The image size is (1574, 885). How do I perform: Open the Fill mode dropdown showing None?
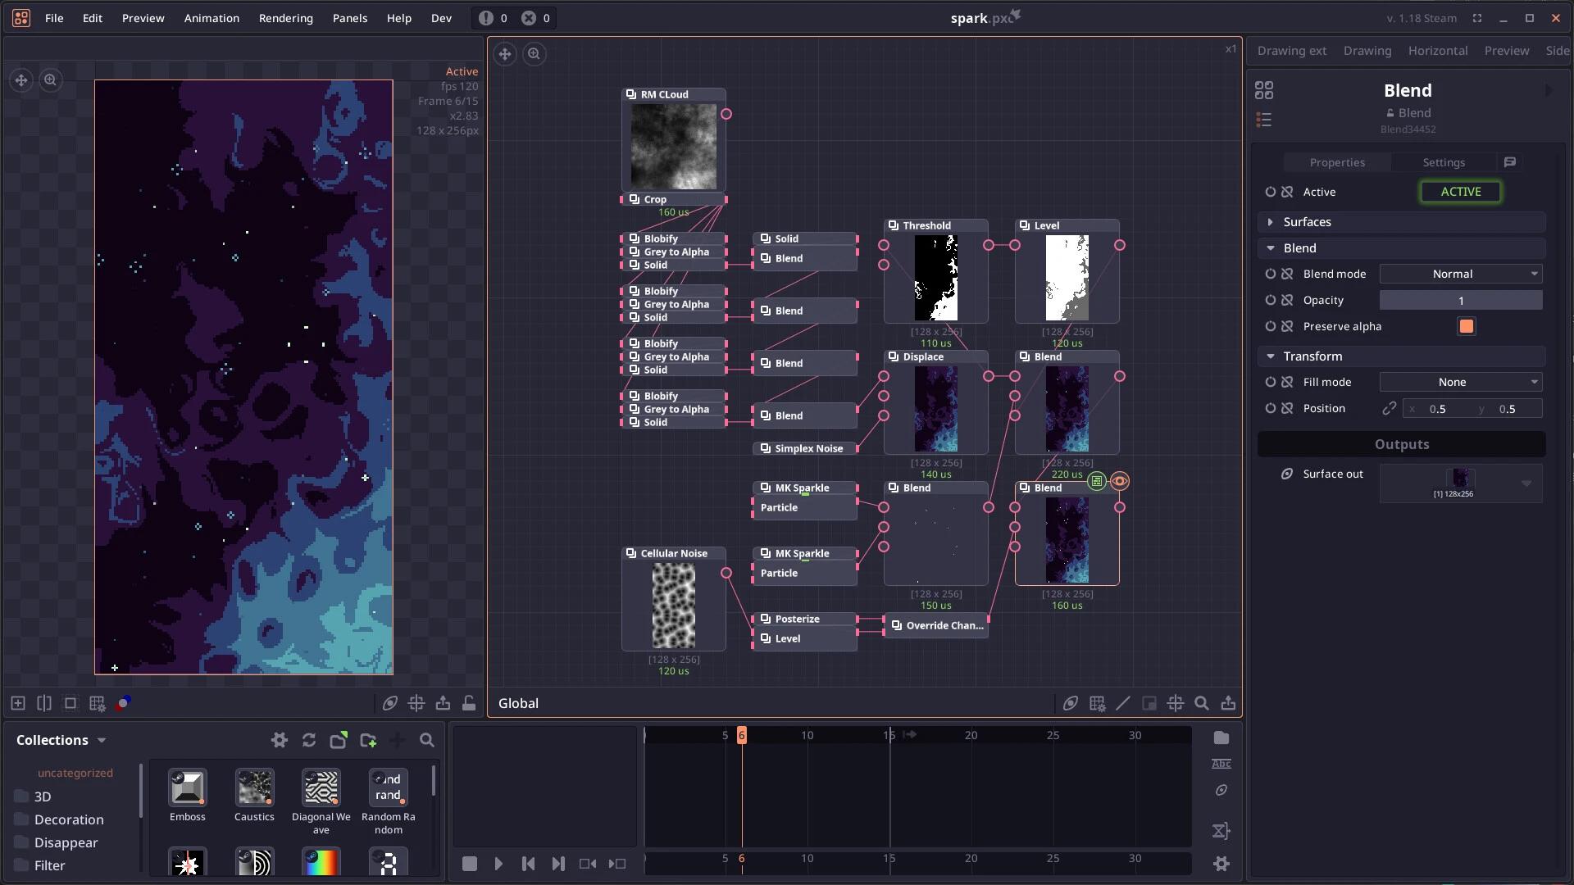pos(1461,382)
